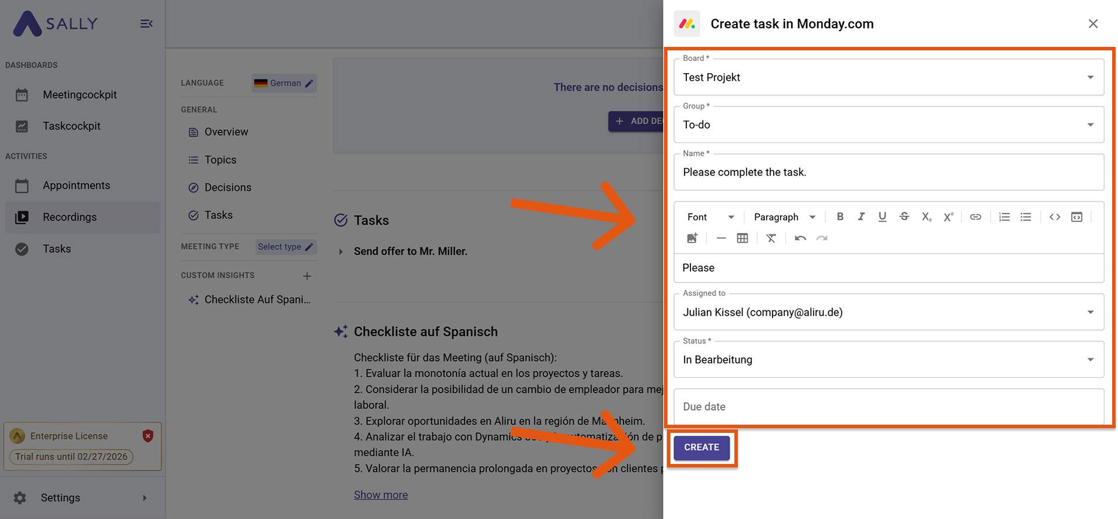1118x519 pixels.
Task: Add a new custom insight with plus icon
Action: [307, 276]
